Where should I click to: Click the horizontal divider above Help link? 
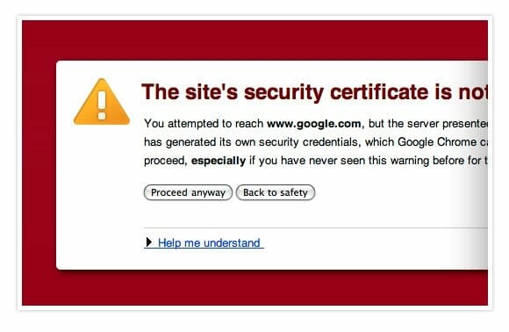[316, 227]
